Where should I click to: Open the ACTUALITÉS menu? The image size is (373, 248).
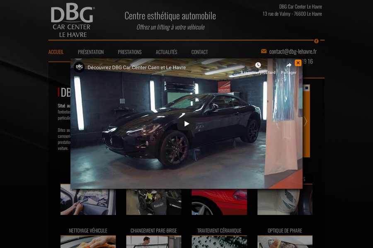click(x=166, y=52)
